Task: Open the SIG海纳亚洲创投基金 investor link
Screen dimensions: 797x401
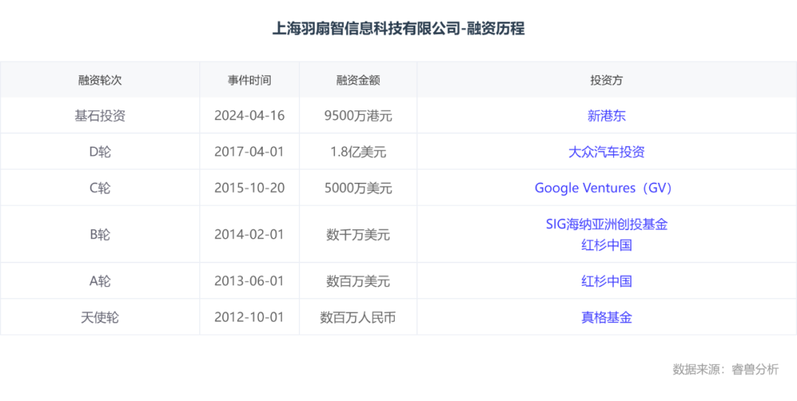Action: tap(607, 224)
